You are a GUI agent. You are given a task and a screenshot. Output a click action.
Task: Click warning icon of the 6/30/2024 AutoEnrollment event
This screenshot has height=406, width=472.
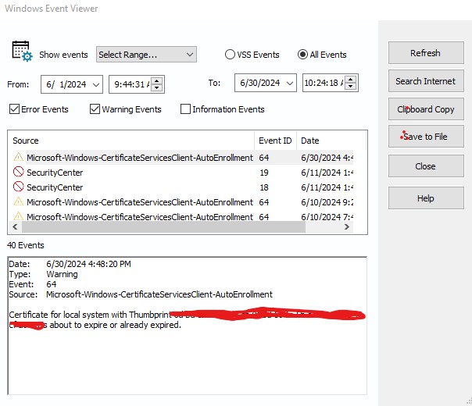click(x=19, y=157)
